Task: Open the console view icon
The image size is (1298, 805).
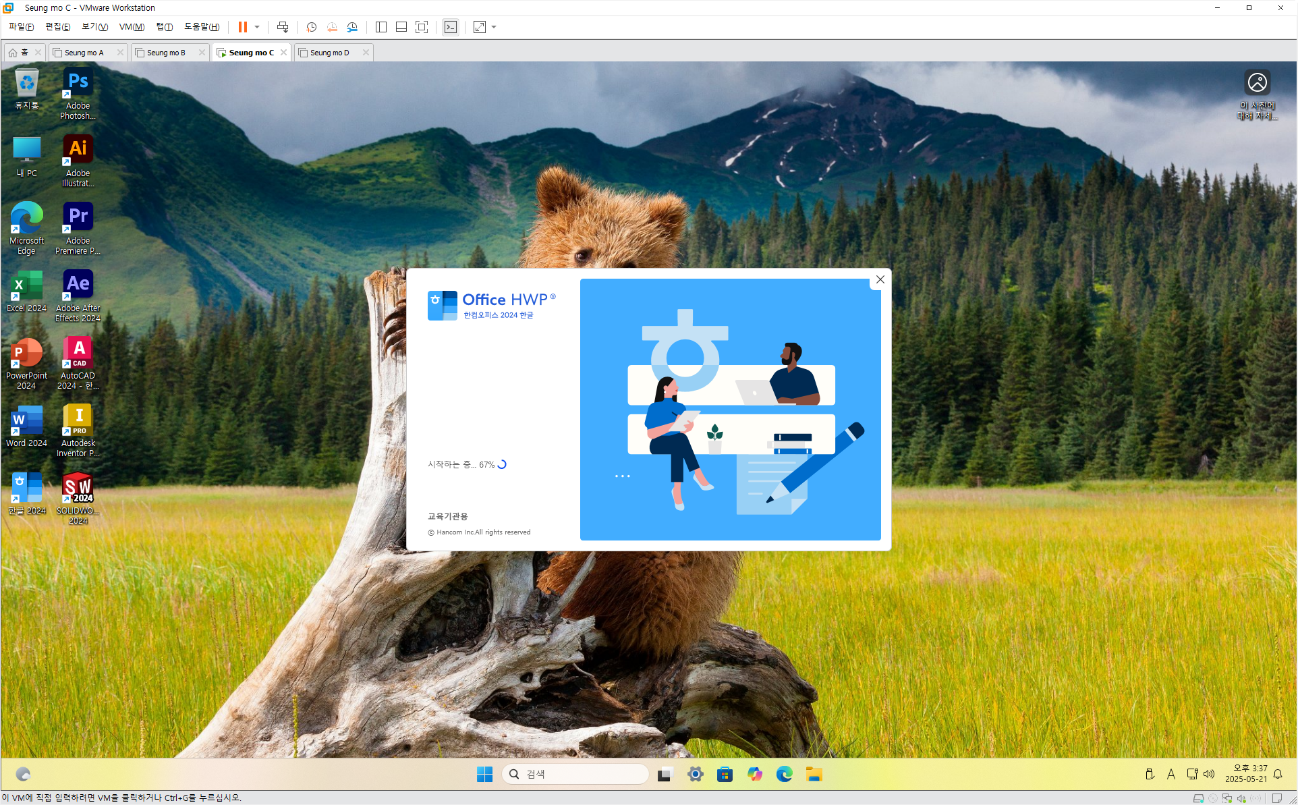Action: (451, 27)
